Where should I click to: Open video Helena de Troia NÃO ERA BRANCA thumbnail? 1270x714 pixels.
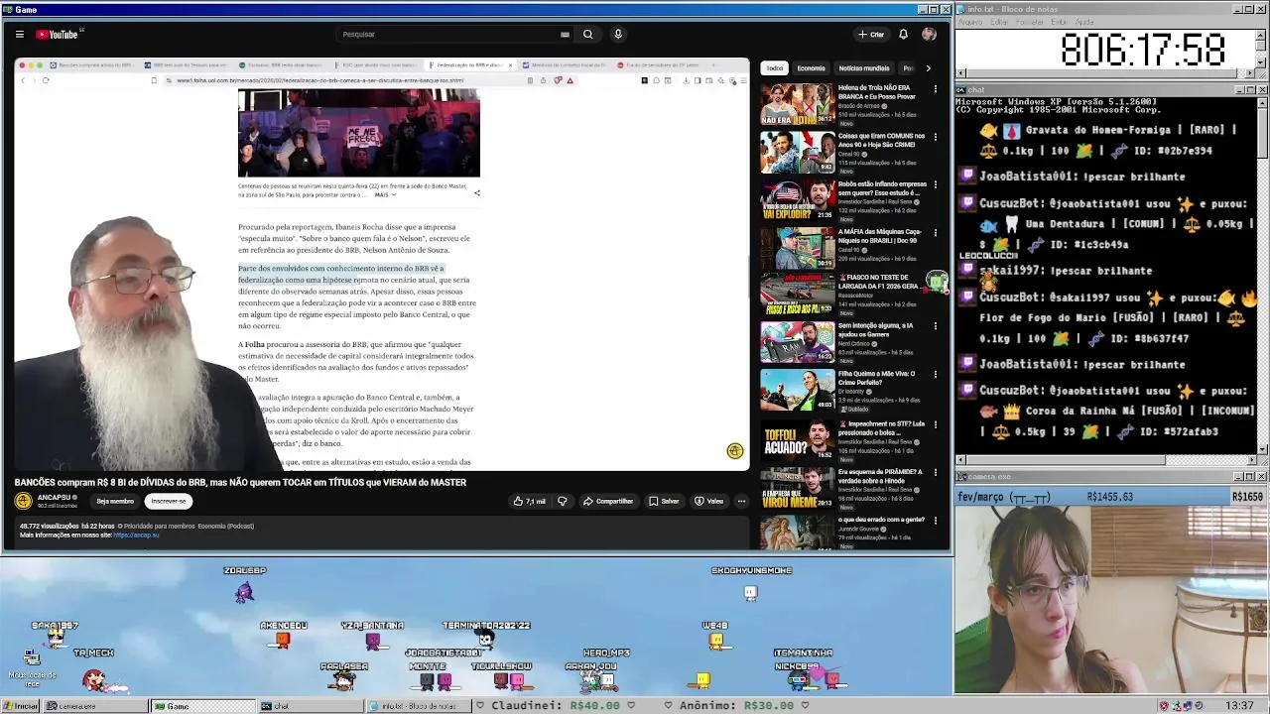(798, 104)
